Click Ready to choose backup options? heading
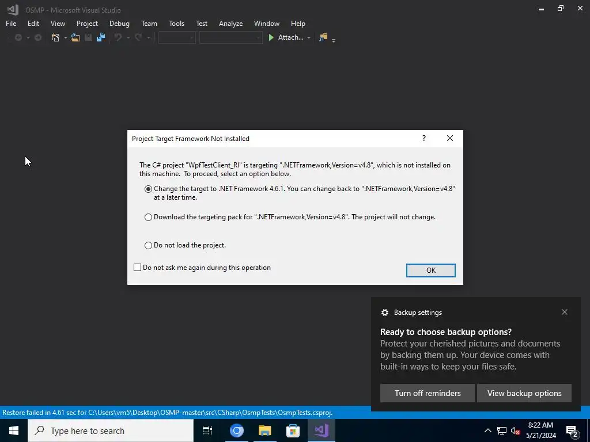Image resolution: width=590 pixels, height=442 pixels. tap(446, 332)
